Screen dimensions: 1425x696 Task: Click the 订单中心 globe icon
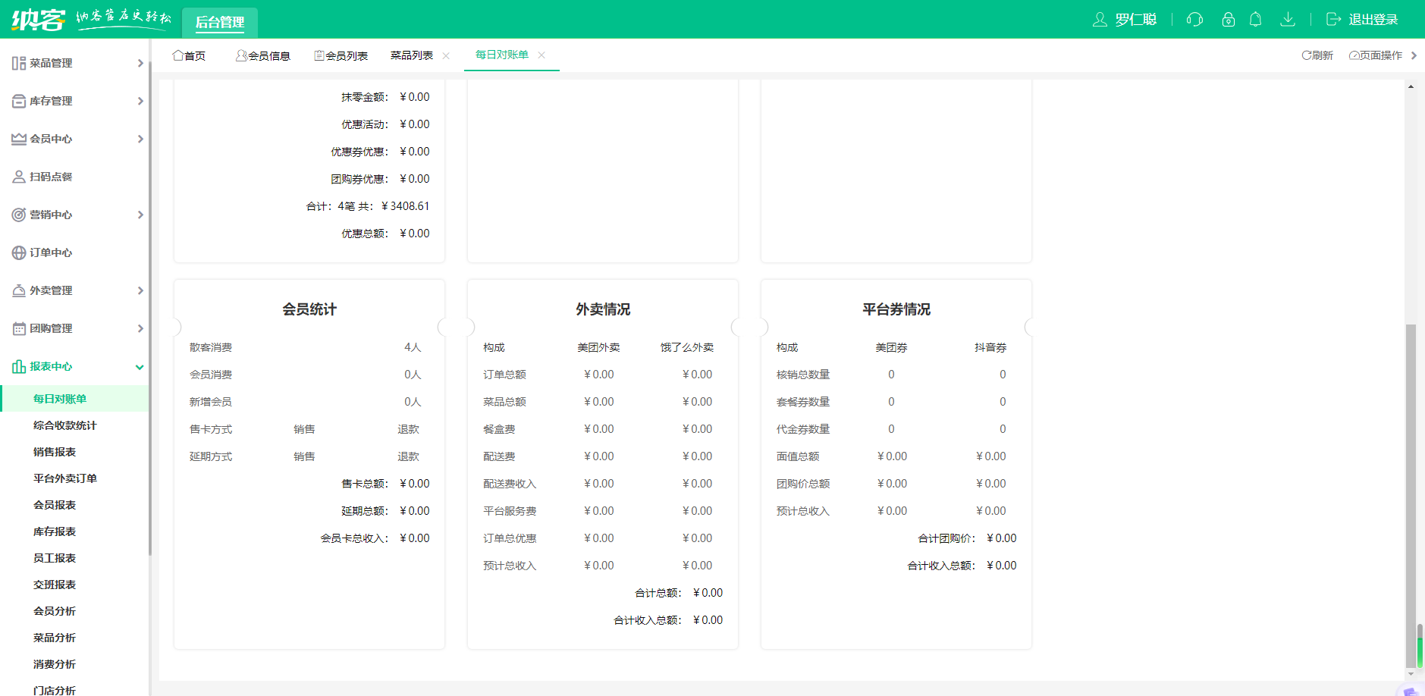click(x=19, y=252)
